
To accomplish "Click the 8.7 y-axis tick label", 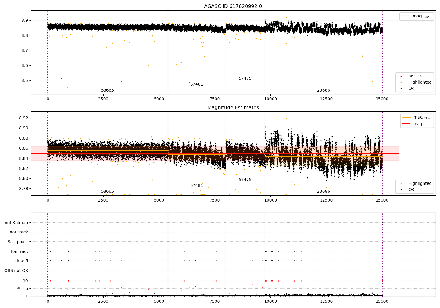I will (24, 50).
